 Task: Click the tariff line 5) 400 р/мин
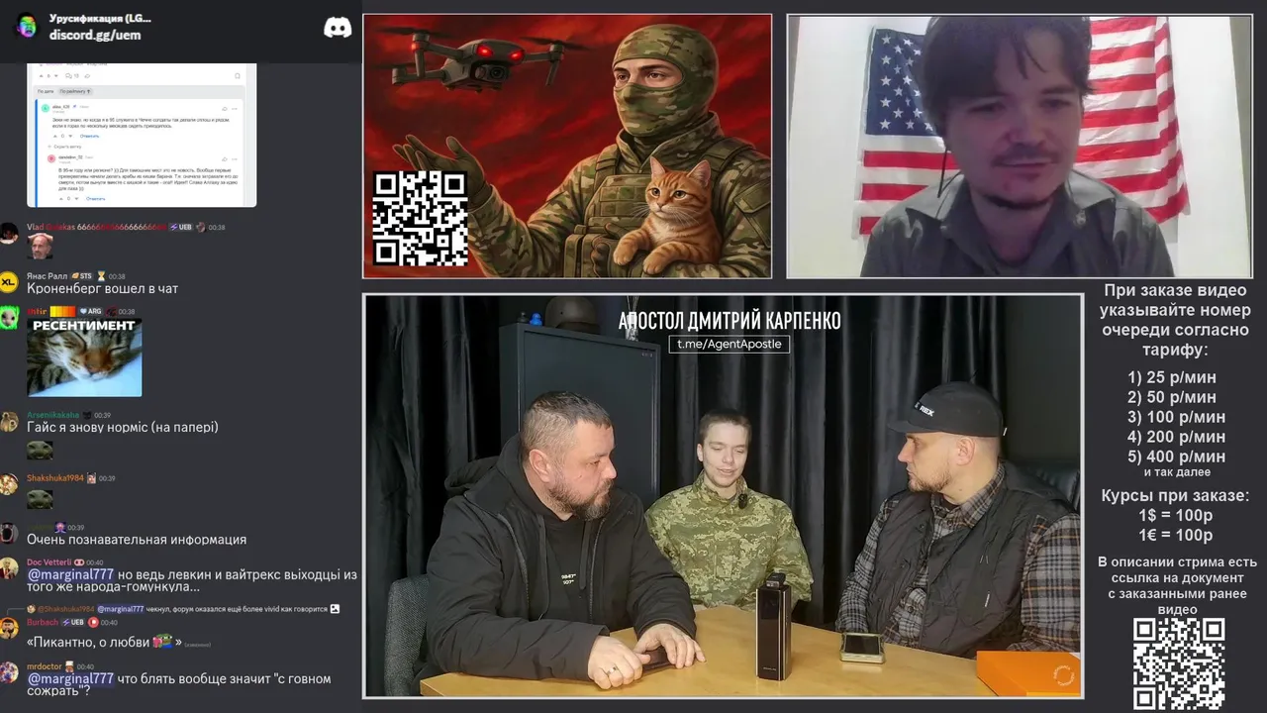pos(1176,457)
